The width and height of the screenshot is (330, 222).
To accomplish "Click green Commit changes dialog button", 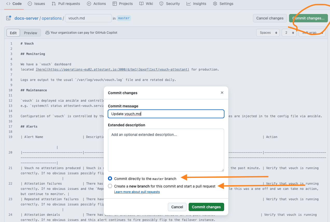I will coord(206,207).
